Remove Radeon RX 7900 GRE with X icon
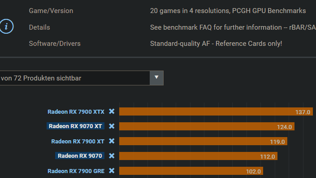This screenshot has width=316, height=178. pyautogui.click(x=112, y=171)
